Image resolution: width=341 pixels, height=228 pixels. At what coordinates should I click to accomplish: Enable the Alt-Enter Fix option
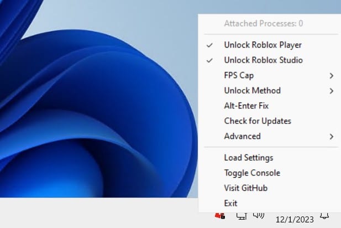(270, 106)
